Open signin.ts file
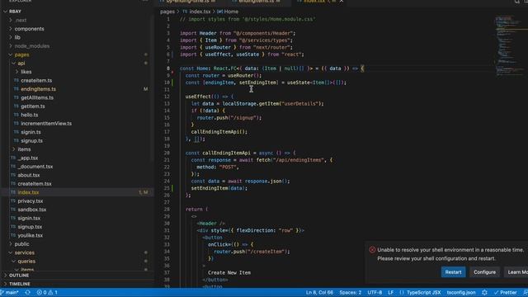 pyautogui.click(x=31, y=132)
